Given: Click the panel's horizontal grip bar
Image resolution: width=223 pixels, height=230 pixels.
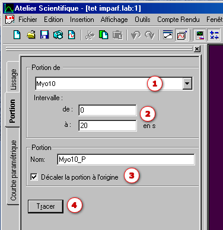Looking at the screenshot, I should 99,49.
